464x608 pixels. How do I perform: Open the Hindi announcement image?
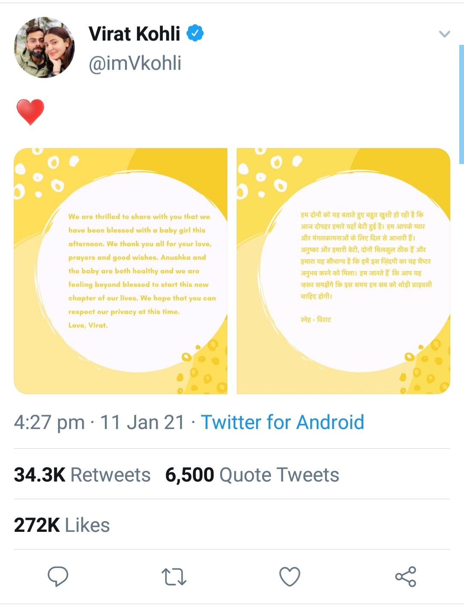343,271
